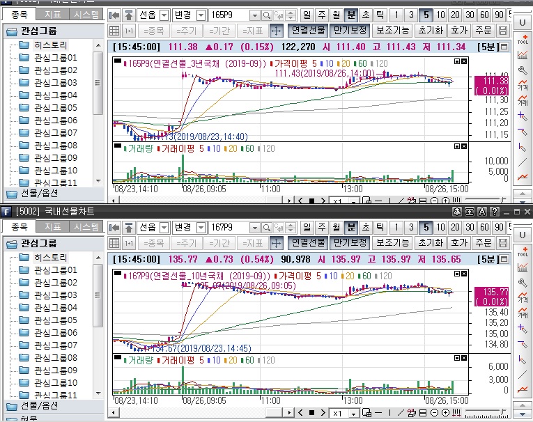Screen dimensions: 533x422
Task: Click the 보조기능 button in upper toolbar
Action: point(392,31)
